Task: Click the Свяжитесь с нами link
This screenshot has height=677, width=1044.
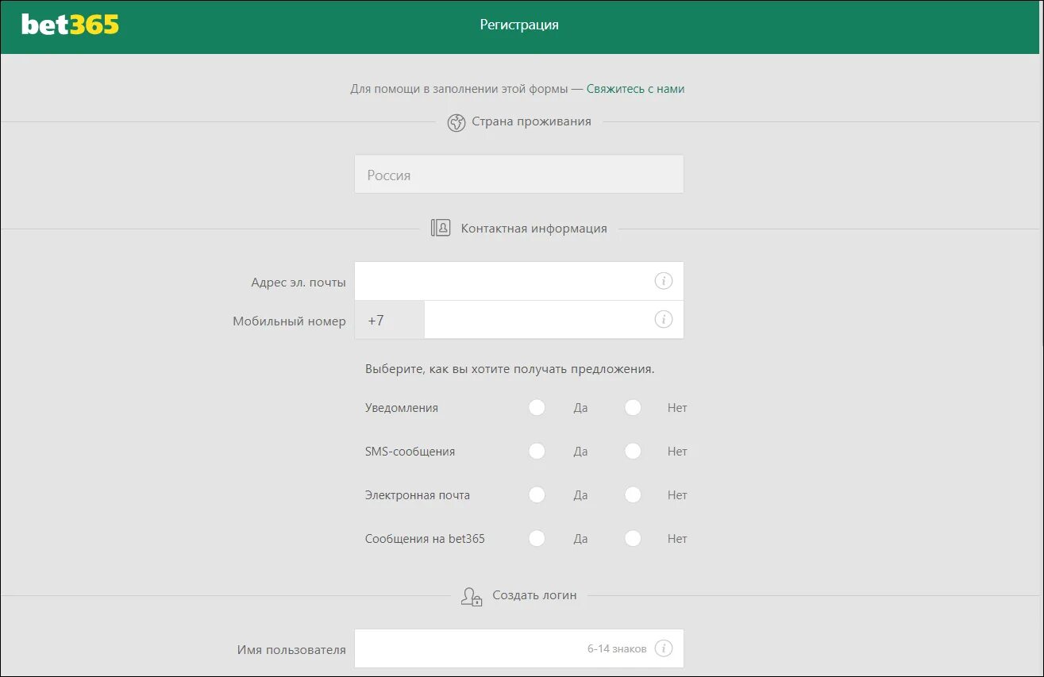Action: tap(635, 89)
